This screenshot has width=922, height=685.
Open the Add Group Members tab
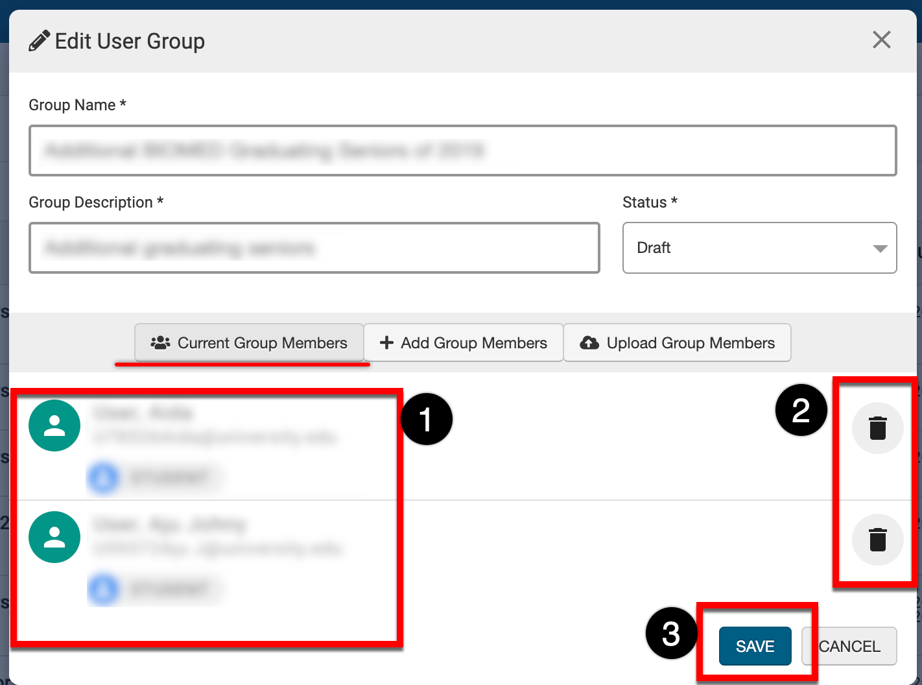[463, 343]
